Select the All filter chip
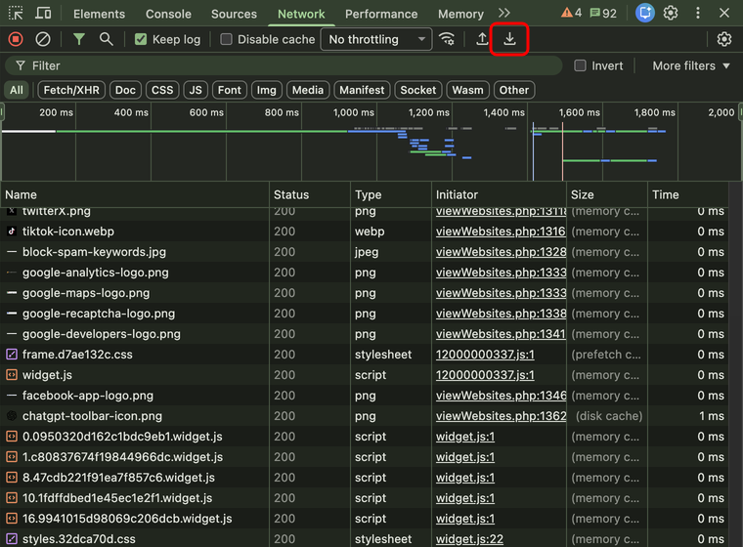This screenshot has width=743, height=547. (17, 90)
